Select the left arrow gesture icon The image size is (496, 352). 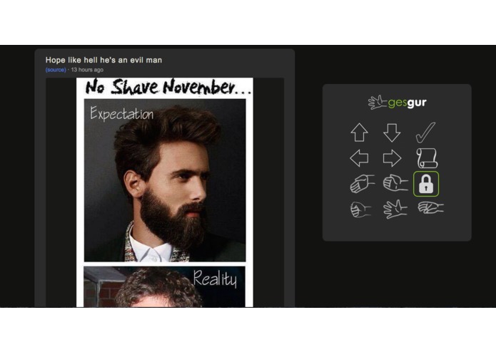(360, 158)
